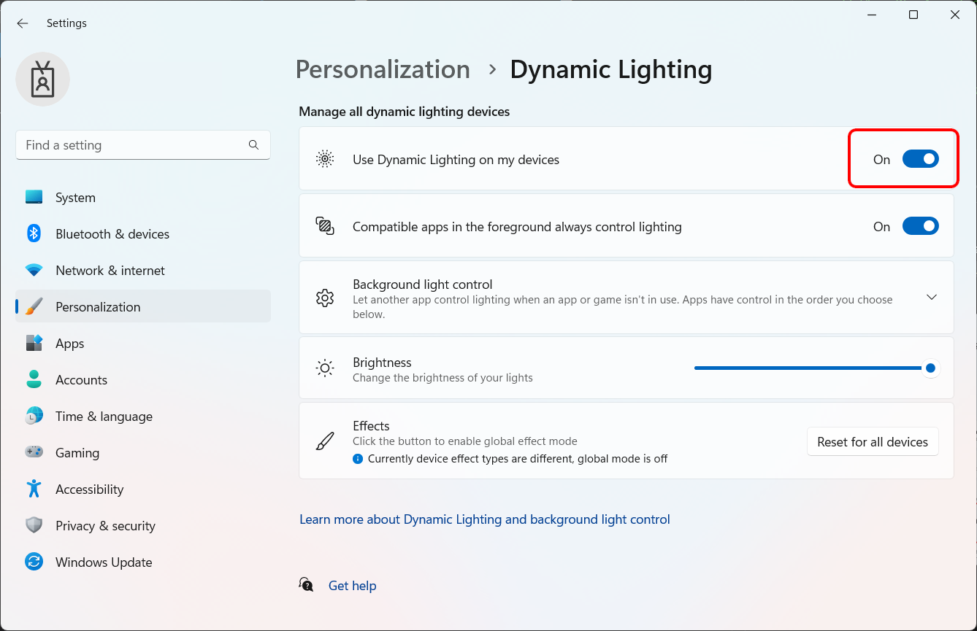Click the back arrow in Settings header
Viewport: 977px width, 631px height.
pyautogui.click(x=23, y=23)
